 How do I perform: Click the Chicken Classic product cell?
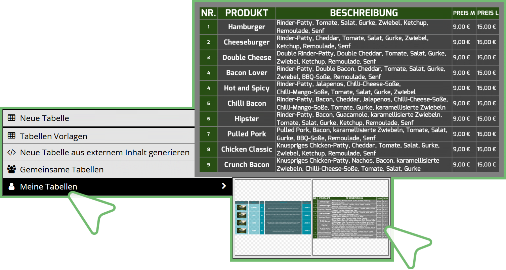(x=247, y=149)
